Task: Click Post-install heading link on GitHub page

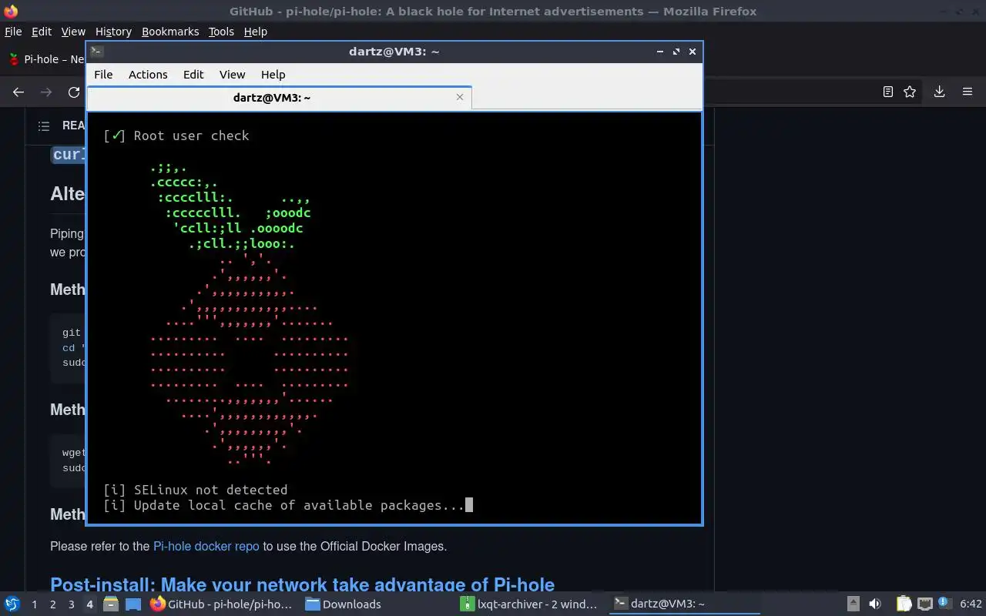Action: 302,584
